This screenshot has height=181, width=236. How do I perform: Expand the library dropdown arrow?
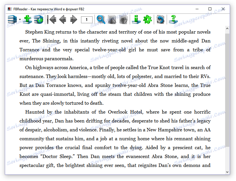point(20,20)
